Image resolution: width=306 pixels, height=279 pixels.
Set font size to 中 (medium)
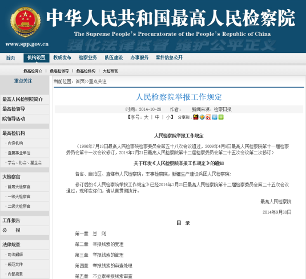pos(157,117)
